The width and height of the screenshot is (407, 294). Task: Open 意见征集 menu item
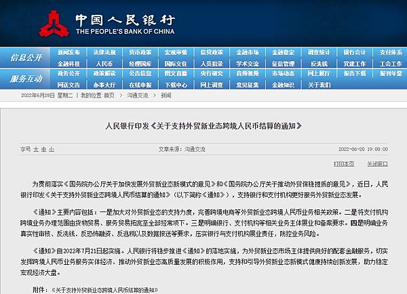(x=248, y=85)
